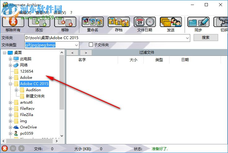Select the img folder
This screenshot has width=228, height=153.
point(24,121)
